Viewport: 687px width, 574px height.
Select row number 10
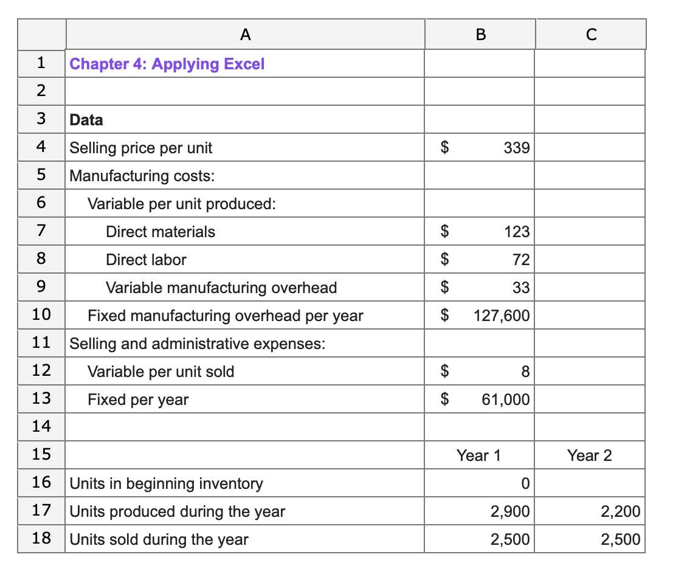point(41,315)
